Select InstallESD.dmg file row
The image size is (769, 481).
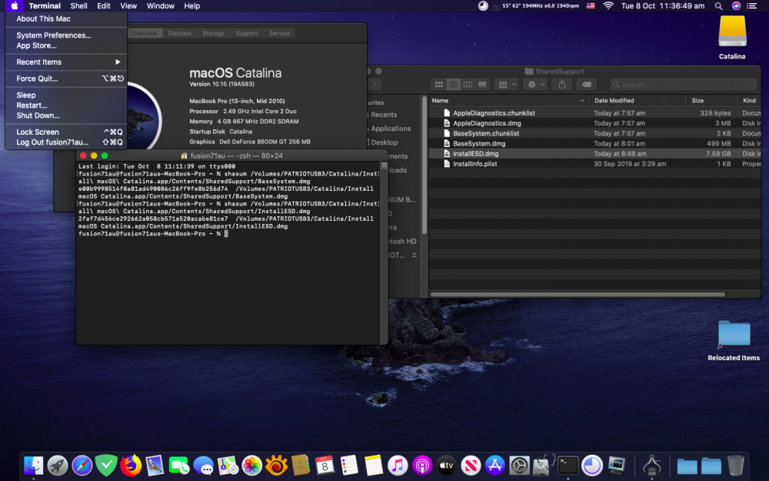[x=595, y=154]
